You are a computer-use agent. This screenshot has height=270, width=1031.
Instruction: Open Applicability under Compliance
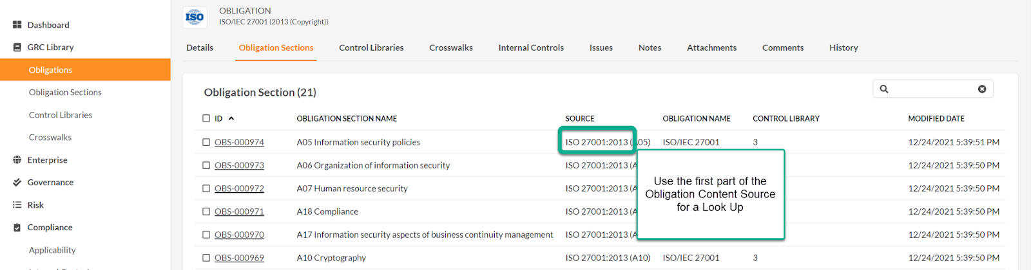click(x=52, y=250)
